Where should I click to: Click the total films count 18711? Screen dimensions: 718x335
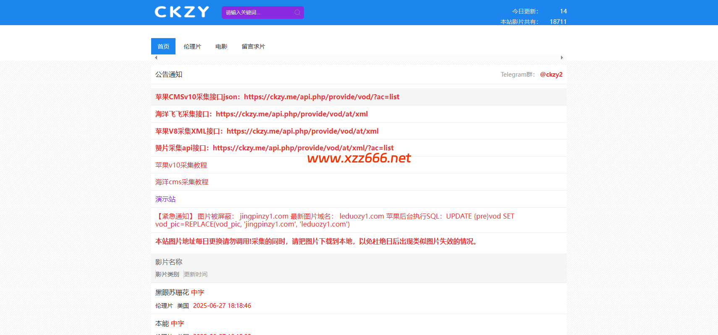558,22
